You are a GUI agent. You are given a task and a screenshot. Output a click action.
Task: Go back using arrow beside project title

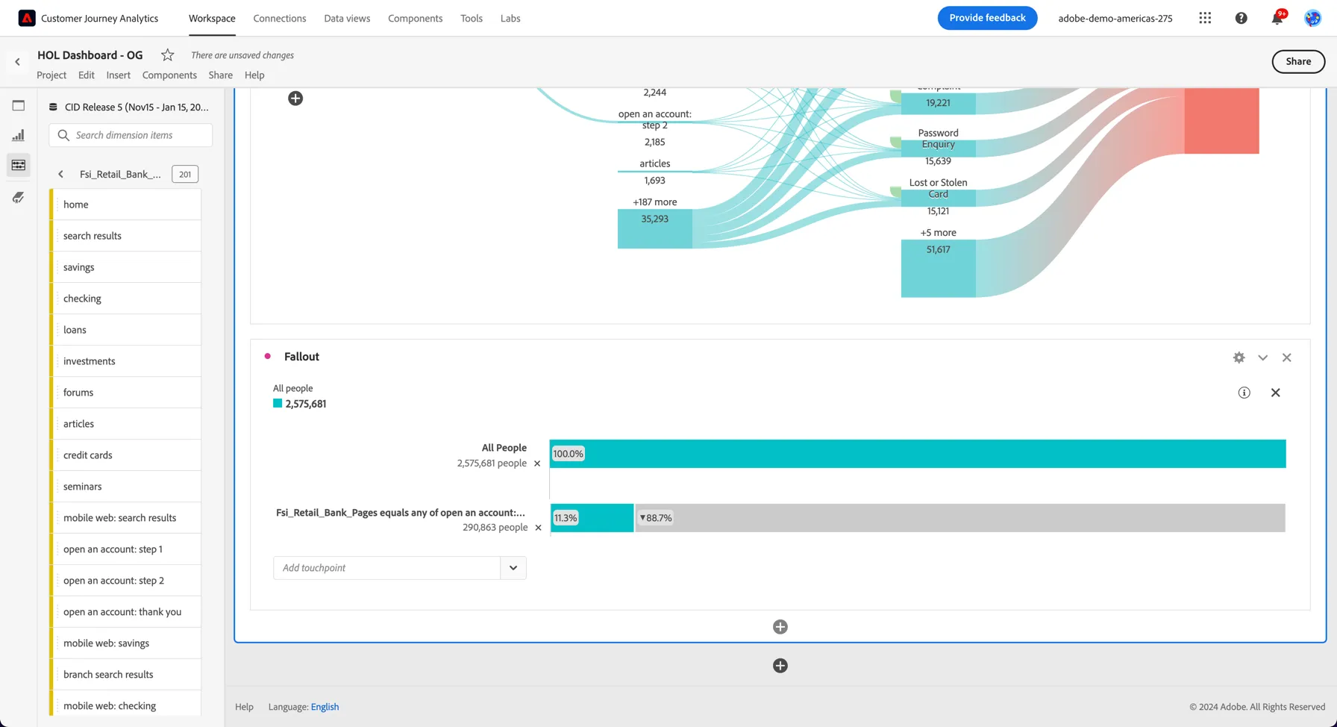[x=17, y=62]
